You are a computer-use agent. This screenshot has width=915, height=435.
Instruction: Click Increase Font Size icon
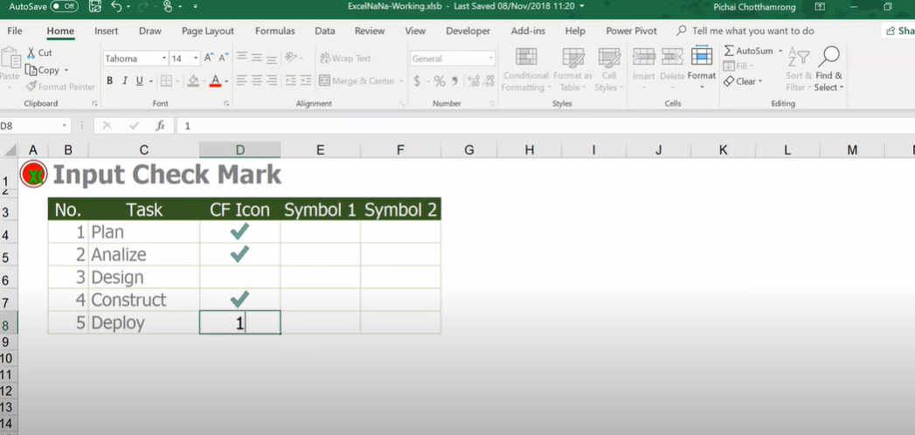tap(208, 58)
